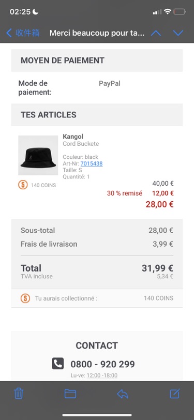Image resolution: width=194 pixels, height=420 pixels.
Task: Open the move-to-folder icon
Action: [x=70, y=394]
